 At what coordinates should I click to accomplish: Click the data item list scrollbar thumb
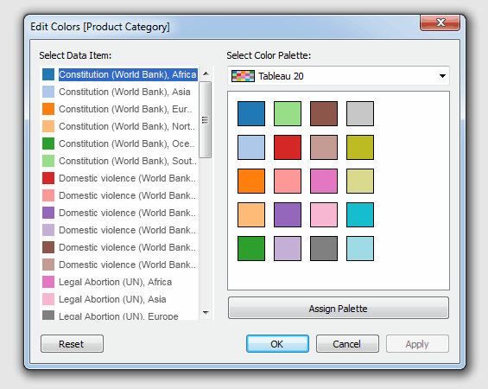[x=206, y=120]
